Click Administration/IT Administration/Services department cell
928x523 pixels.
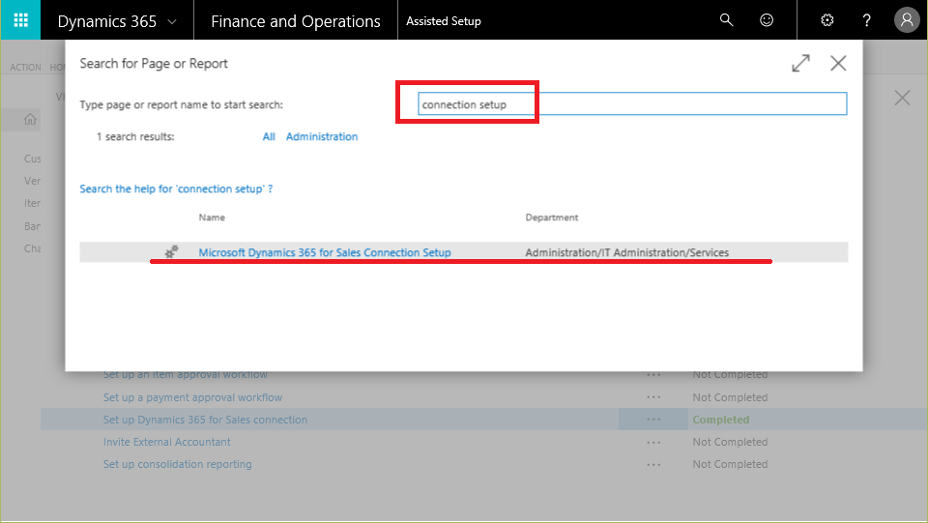[x=627, y=252]
